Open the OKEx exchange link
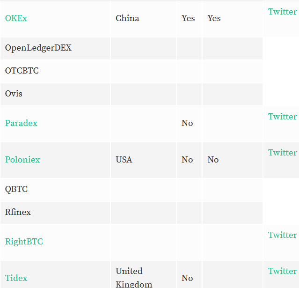This screenshot has width=299, height=288. coord(16,18)
